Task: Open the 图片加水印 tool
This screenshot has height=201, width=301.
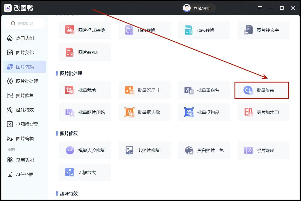Action: click(264, 112)
